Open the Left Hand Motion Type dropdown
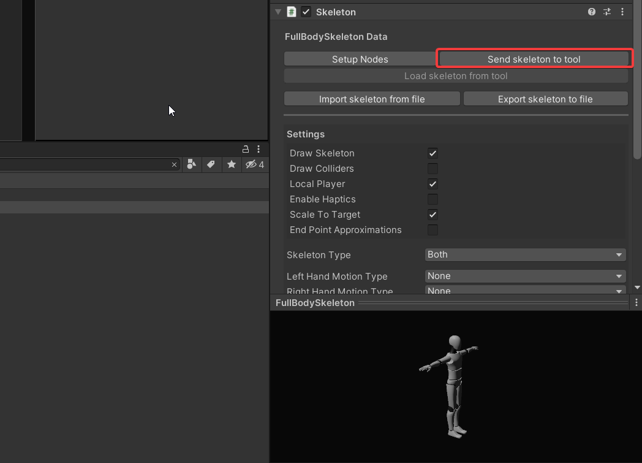 (525, 276)
